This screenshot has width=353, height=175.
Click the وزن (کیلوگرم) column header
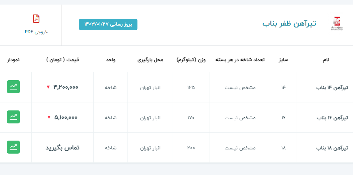pyautogui.click(x=191, y=60)
